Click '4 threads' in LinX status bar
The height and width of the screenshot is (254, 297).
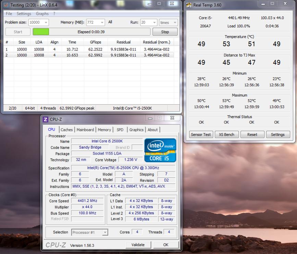[x=48, y=108]
